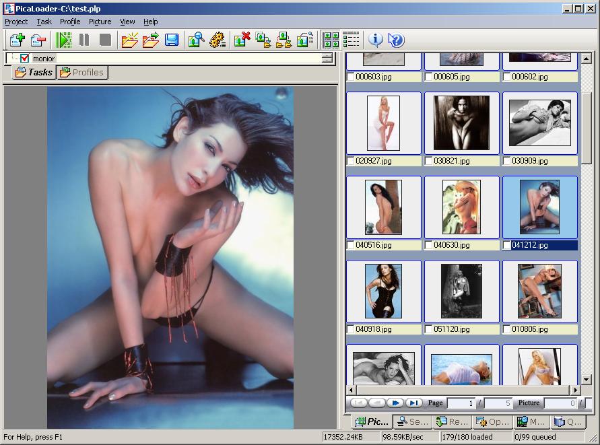Click the gear settings toolbar icon
Image resolution: width=600 pixels, height=445 pixels.
point(216,40)
